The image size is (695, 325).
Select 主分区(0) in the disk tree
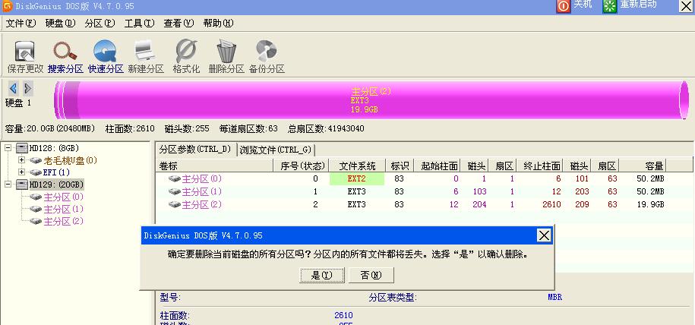[63, 197]
